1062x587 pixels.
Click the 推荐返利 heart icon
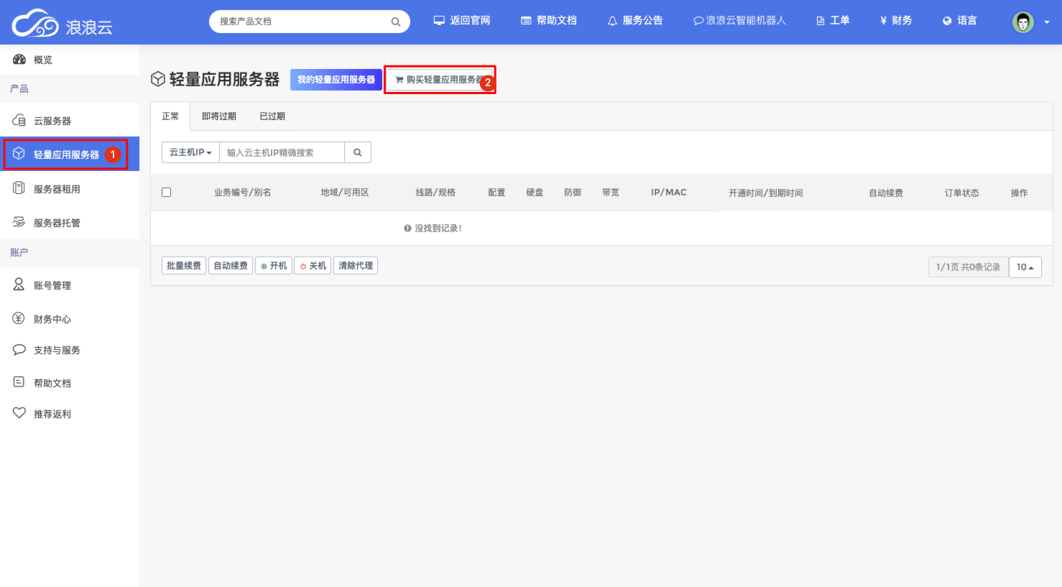19,413
